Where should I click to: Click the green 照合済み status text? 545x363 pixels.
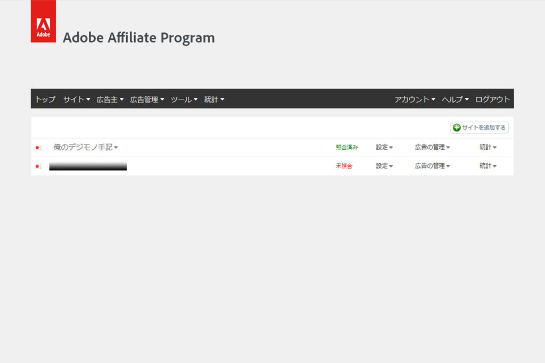click(346, 147)
